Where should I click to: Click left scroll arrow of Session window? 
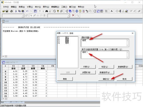3,56
